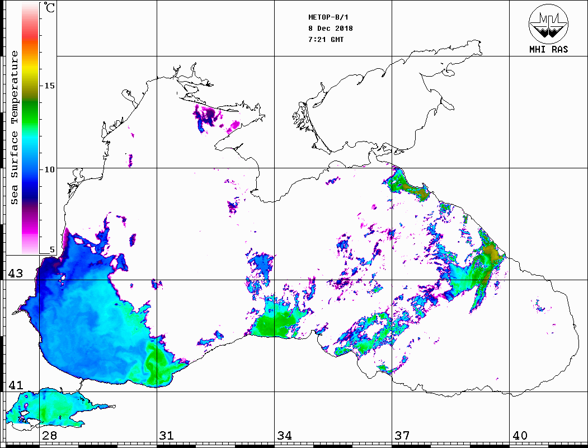588x448 pixels.
Task: Click the longitude label '37'
Action: 402,436
